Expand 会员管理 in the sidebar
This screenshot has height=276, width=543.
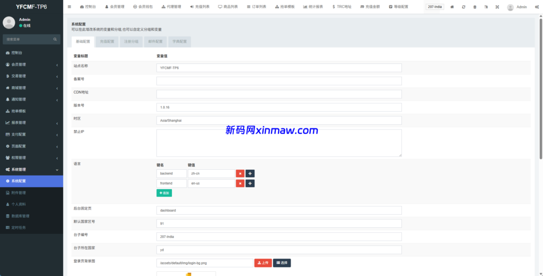[x=31, y=65]
